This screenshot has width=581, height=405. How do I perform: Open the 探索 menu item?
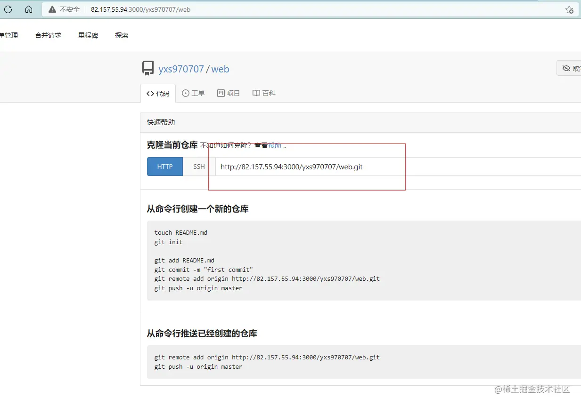pyautogui.click(x=122, y=35)
